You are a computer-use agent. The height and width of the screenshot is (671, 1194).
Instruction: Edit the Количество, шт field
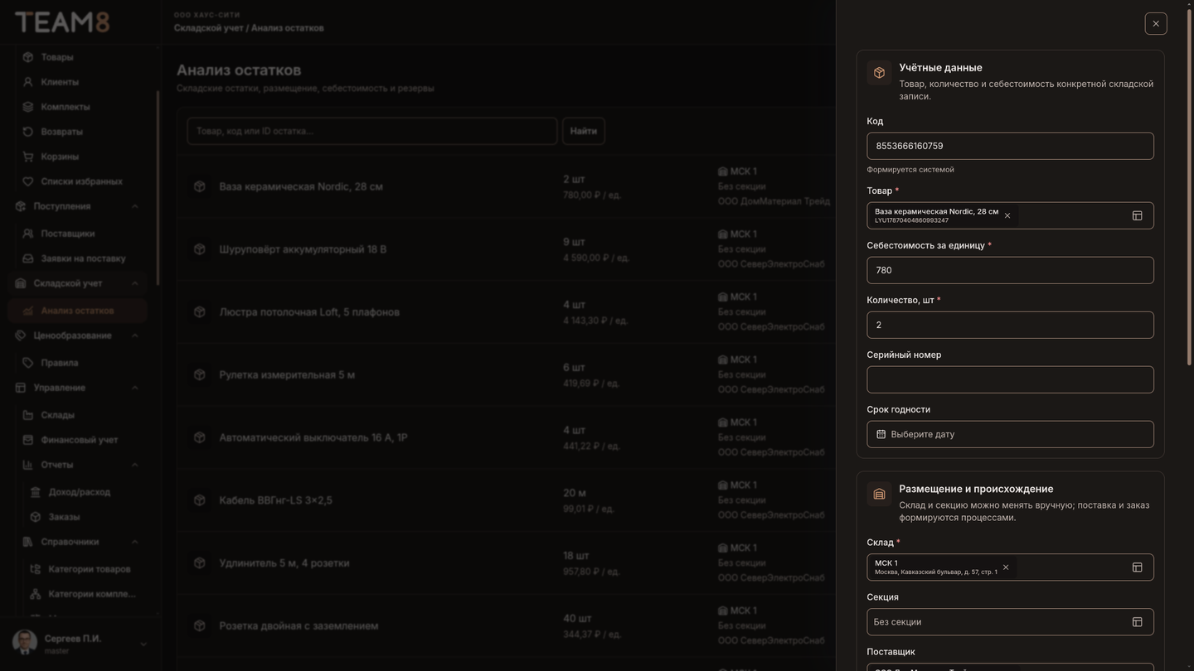(x=1010, y=325)
